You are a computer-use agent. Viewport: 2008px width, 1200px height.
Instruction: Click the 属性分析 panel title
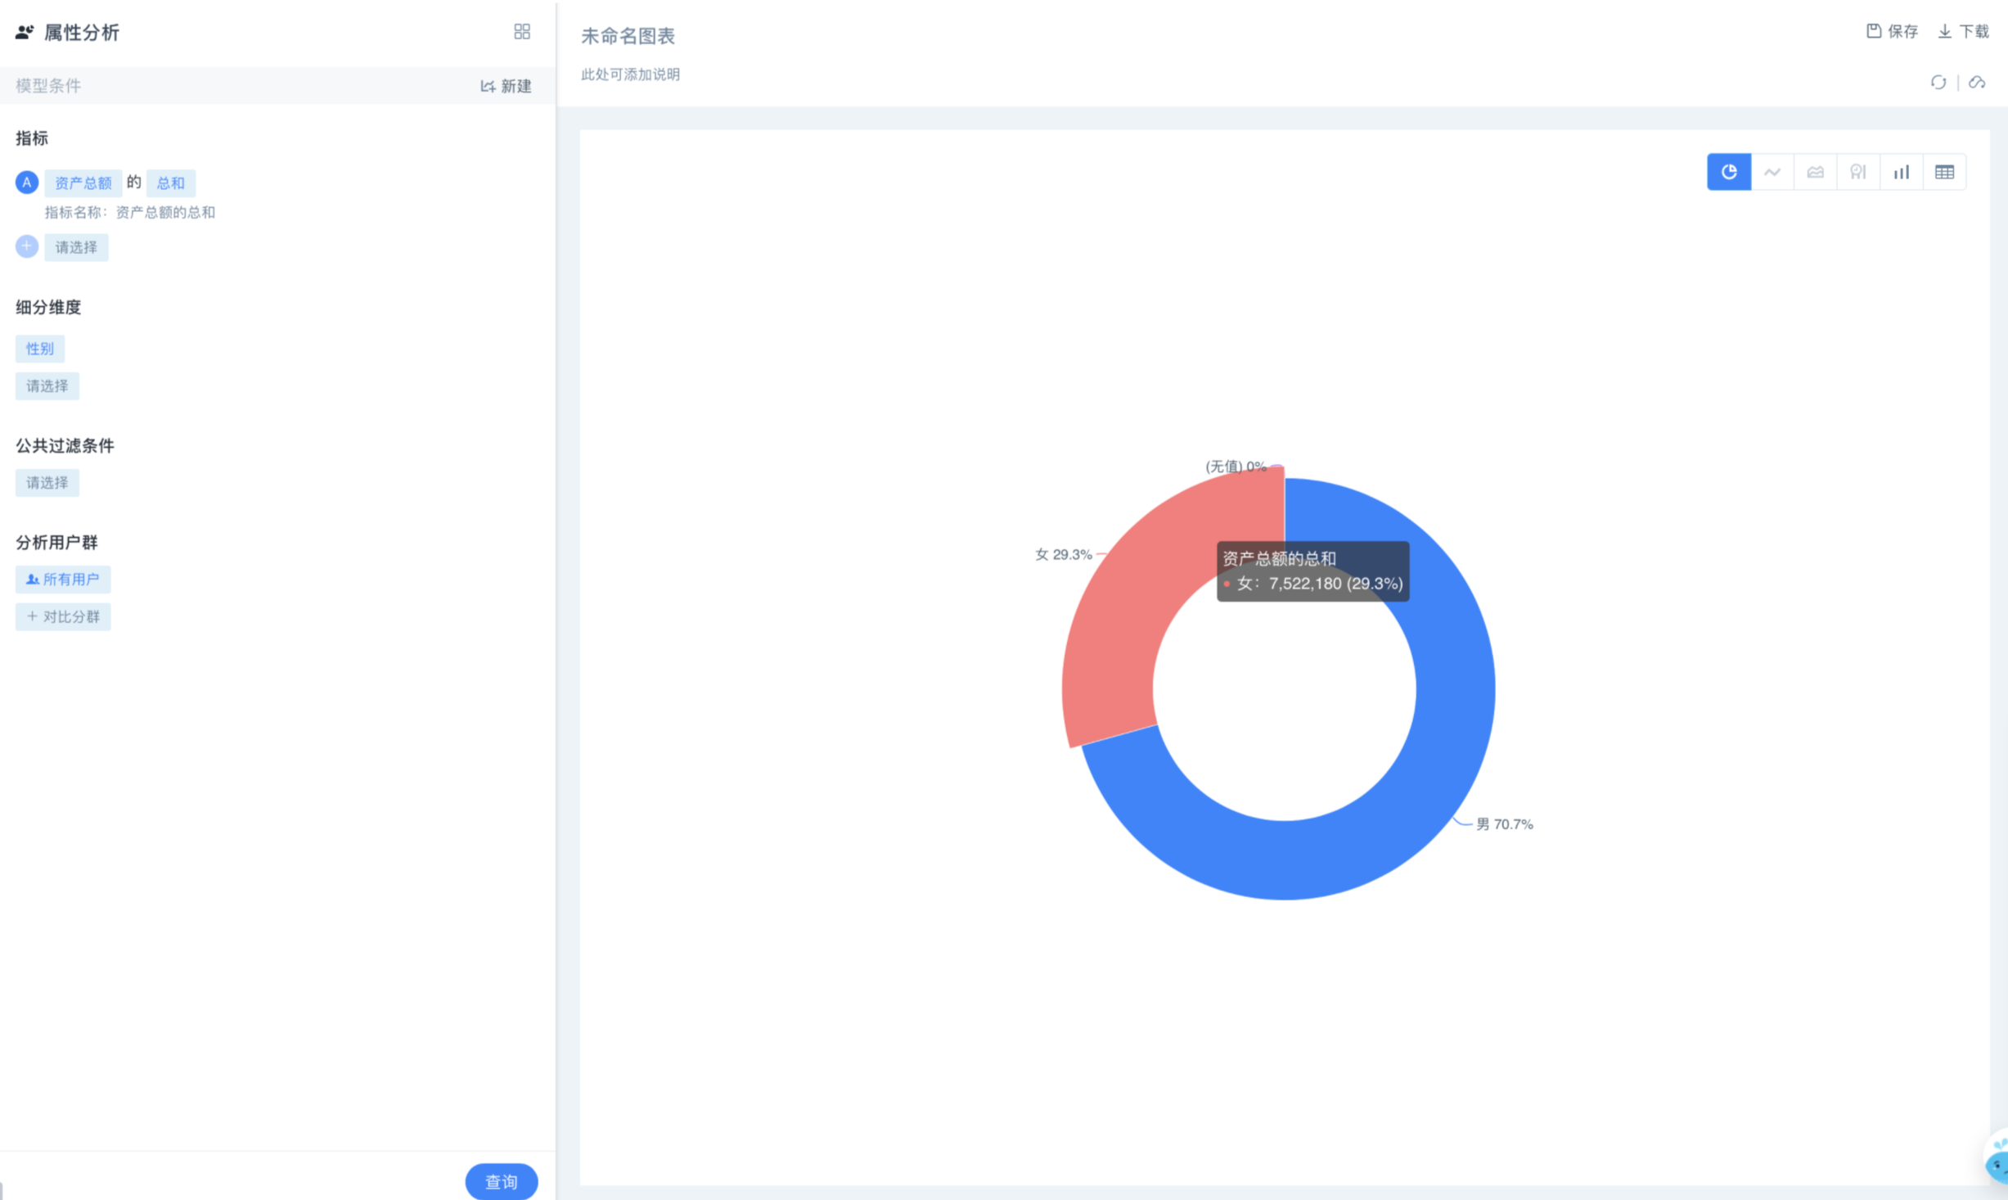coord(81,32)
